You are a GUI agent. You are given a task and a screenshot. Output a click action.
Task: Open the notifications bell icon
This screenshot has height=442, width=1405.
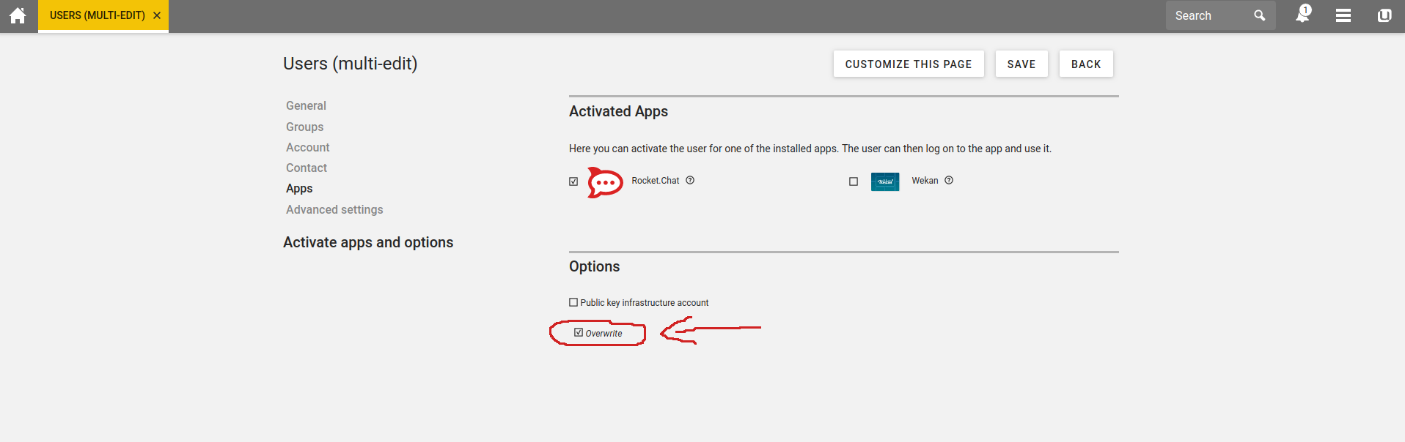pyautogui.click(x=1302, y=15)
